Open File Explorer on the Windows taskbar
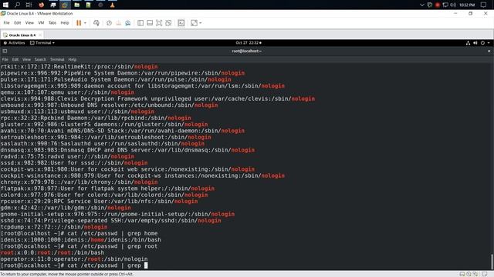The height and width of the screenshot is (277, 494). click(x=76, y=5)
